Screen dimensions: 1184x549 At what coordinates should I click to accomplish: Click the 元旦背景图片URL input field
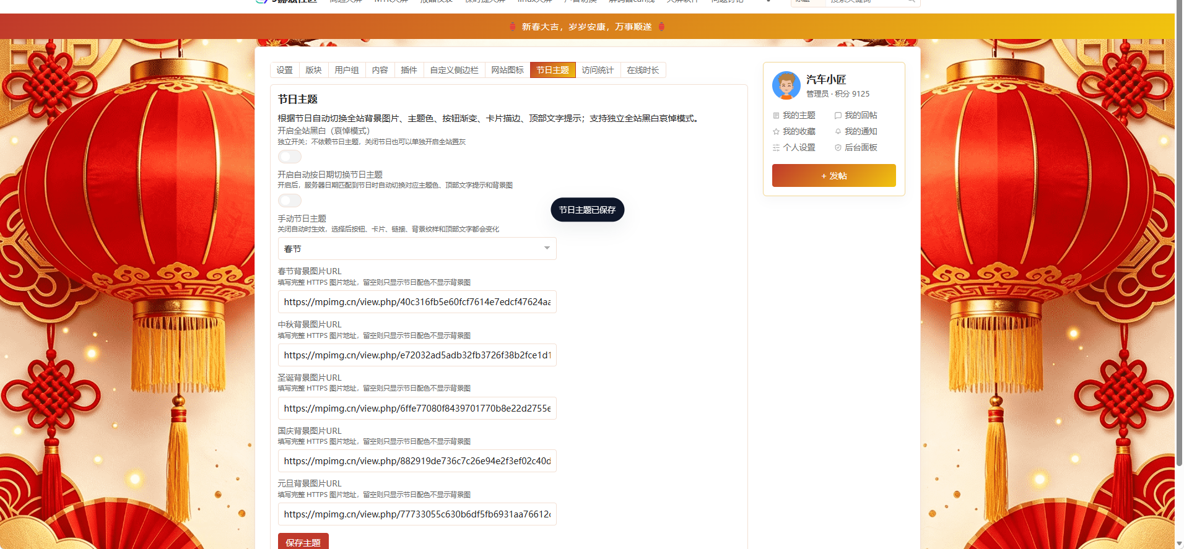[x=417, y=514]
